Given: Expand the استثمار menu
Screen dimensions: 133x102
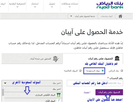Looking at the screenshot, I should click(35, 5).
